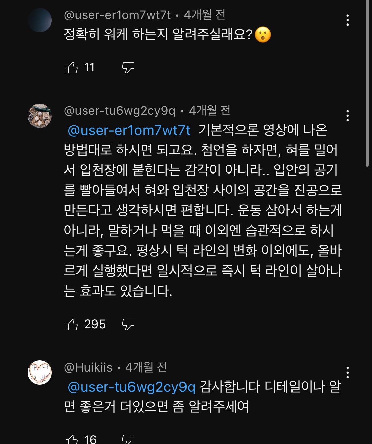Open the @user-er1om7wt7t commenter username
Viewport: 372px width, 444px height.
click(117, 15)
